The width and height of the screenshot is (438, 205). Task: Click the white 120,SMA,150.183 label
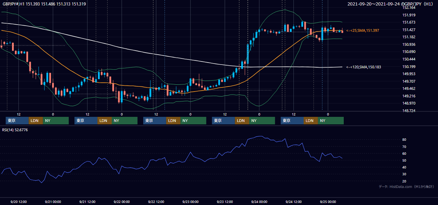coord(364,67)
